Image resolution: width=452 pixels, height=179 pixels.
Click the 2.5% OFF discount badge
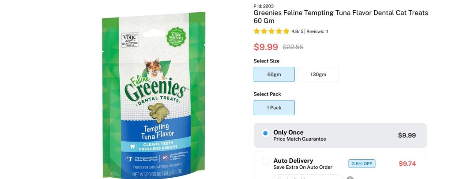click(362, 164)
